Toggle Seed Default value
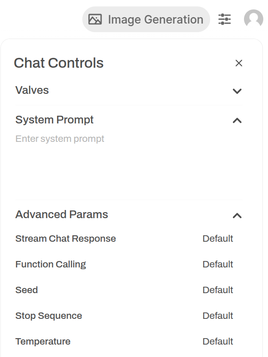 point(218,290)
